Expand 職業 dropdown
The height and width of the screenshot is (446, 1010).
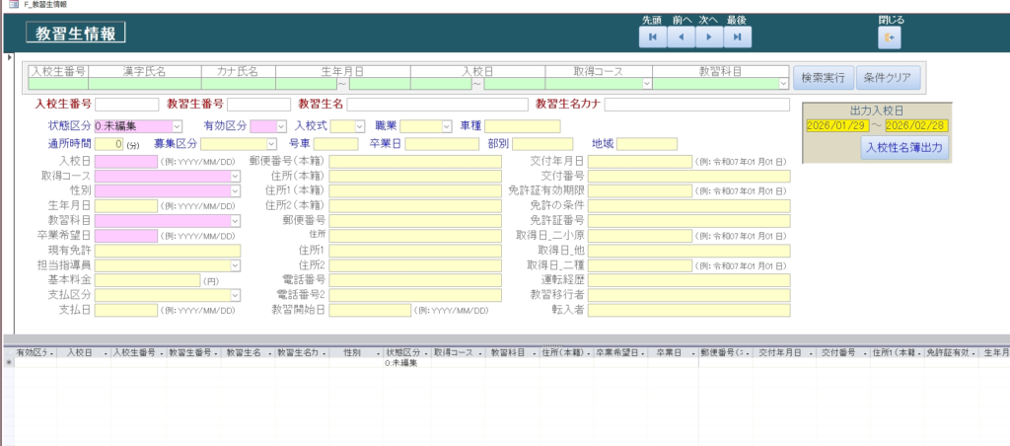pos(447,126)
